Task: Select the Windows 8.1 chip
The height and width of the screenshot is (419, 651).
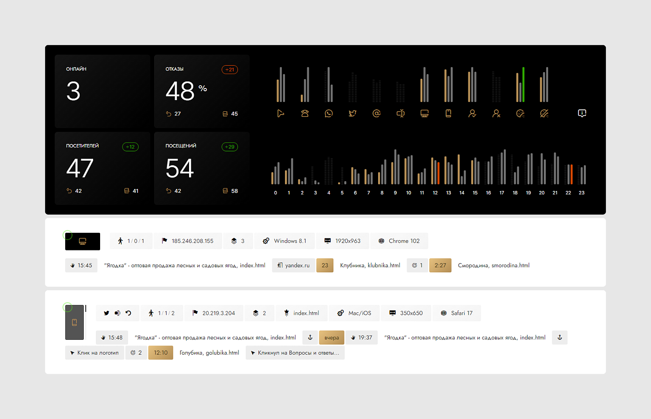Action: (284, 241)
